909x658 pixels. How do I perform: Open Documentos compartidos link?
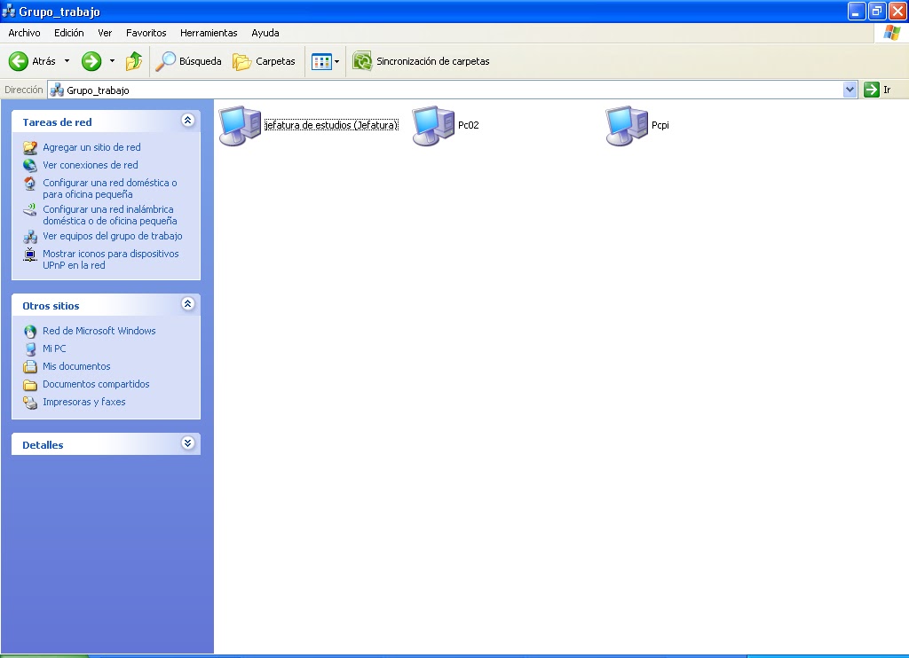96,384
